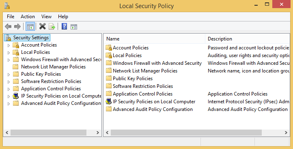This screenshot has height=149, width=293.
Task: Click the right pane horizontal scrollbar thumb
Action: coord(186,132)
